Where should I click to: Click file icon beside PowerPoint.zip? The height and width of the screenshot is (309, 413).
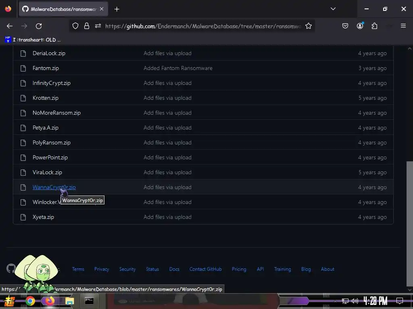[23, 158]
